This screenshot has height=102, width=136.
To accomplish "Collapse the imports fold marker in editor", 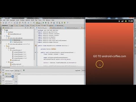I will coord(37,32).
